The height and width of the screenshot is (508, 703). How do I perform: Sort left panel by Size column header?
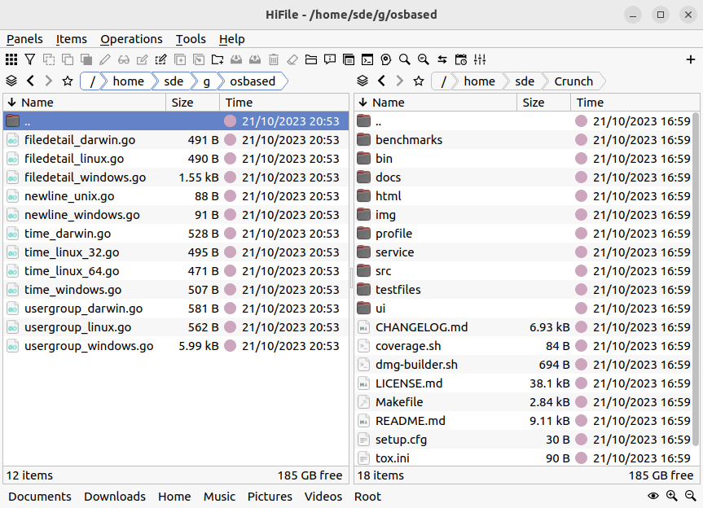[192, 103]
